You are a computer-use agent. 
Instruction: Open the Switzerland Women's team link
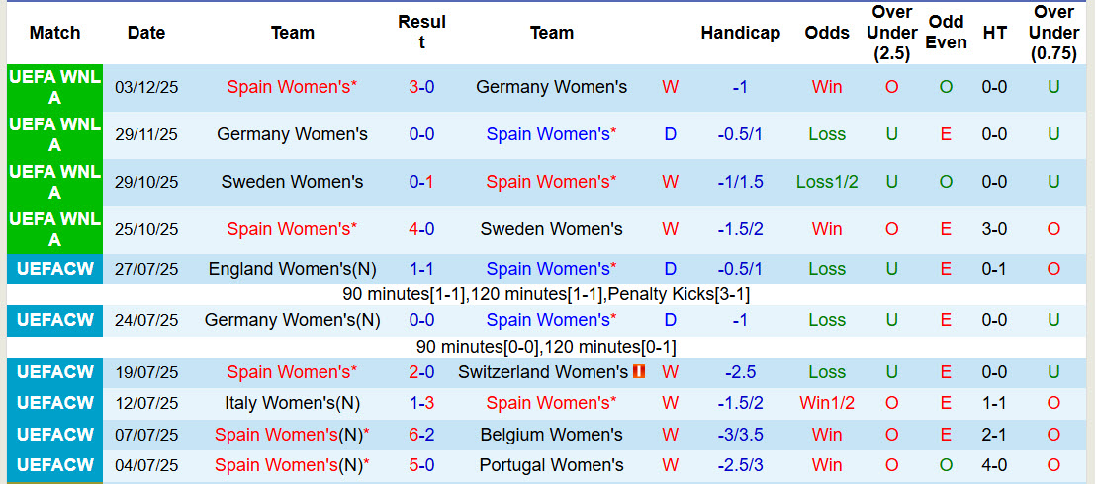[x=543, y=372]
